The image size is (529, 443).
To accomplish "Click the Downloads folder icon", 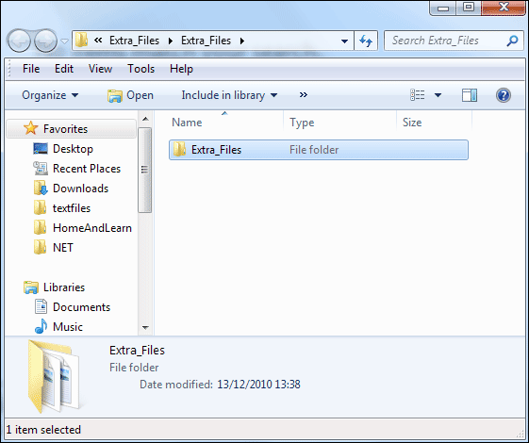I will (41, 189).
